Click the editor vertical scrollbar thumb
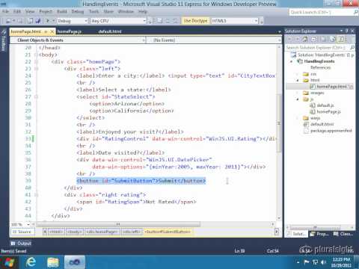Screen dimensions: 359x269 279,123
